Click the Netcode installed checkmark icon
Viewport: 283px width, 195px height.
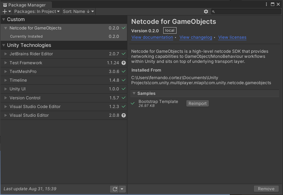click(x=124, y=28)
